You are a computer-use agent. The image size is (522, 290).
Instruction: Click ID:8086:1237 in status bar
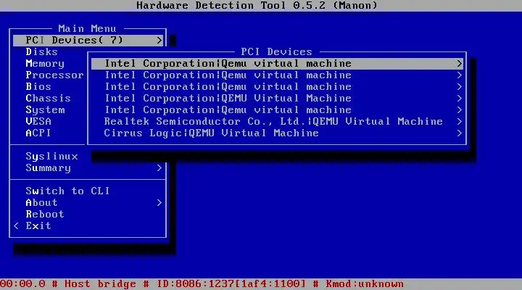196,284
